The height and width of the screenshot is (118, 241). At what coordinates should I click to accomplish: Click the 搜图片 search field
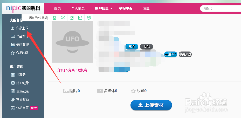pos(221,9)
